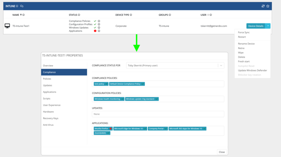Viewport: 281px width, 157px height.
Task: Click the Device Details button
Action: (x=255, y=26)
